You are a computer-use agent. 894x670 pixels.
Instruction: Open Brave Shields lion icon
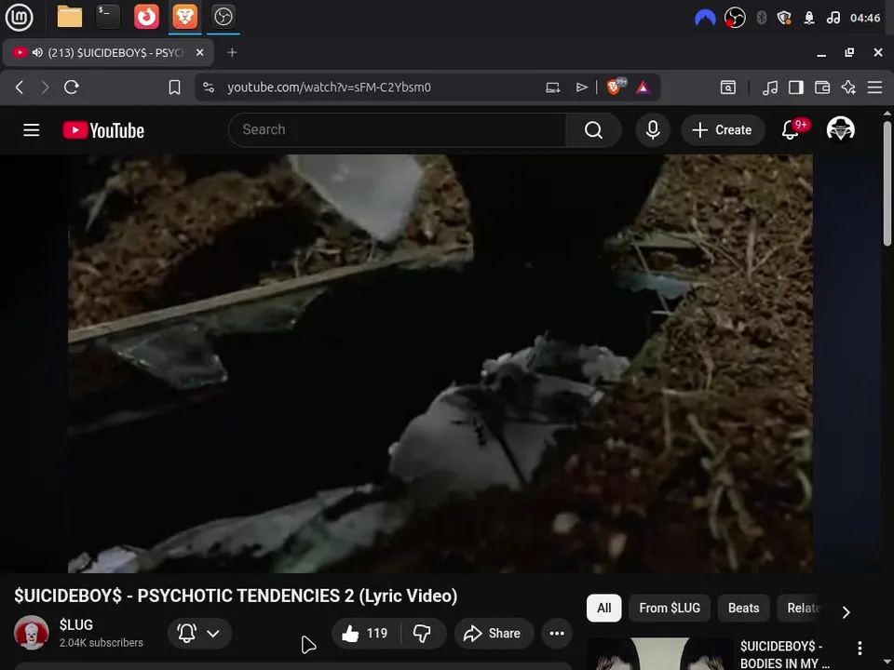point(616,86)
